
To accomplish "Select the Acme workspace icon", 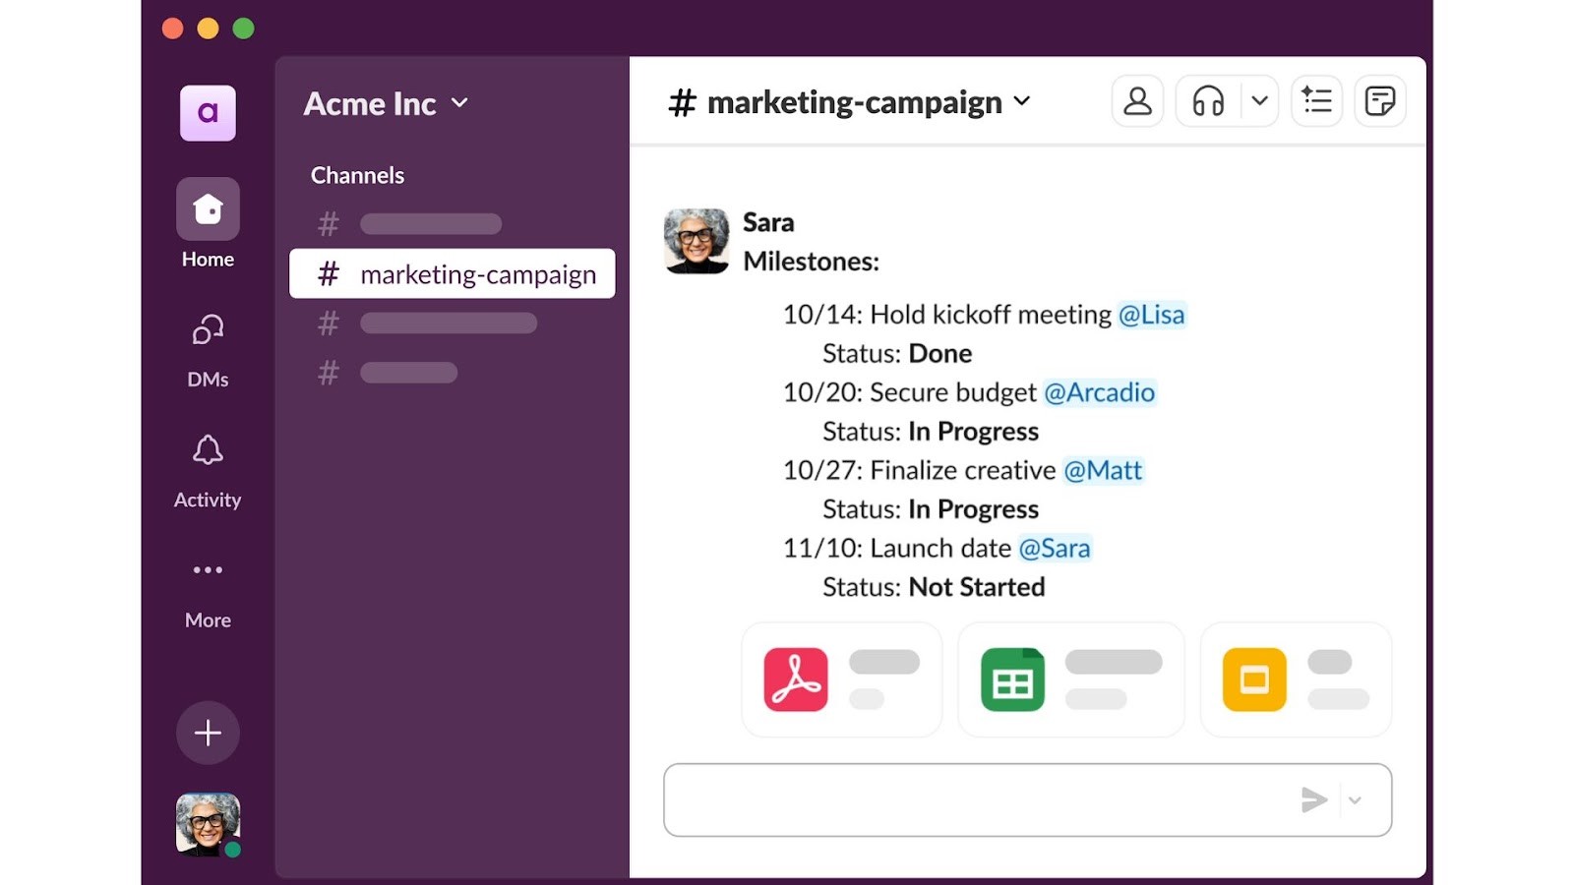I will 208,114.
